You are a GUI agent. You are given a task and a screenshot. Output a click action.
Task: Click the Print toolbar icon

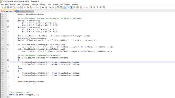[x=21, y=7]
